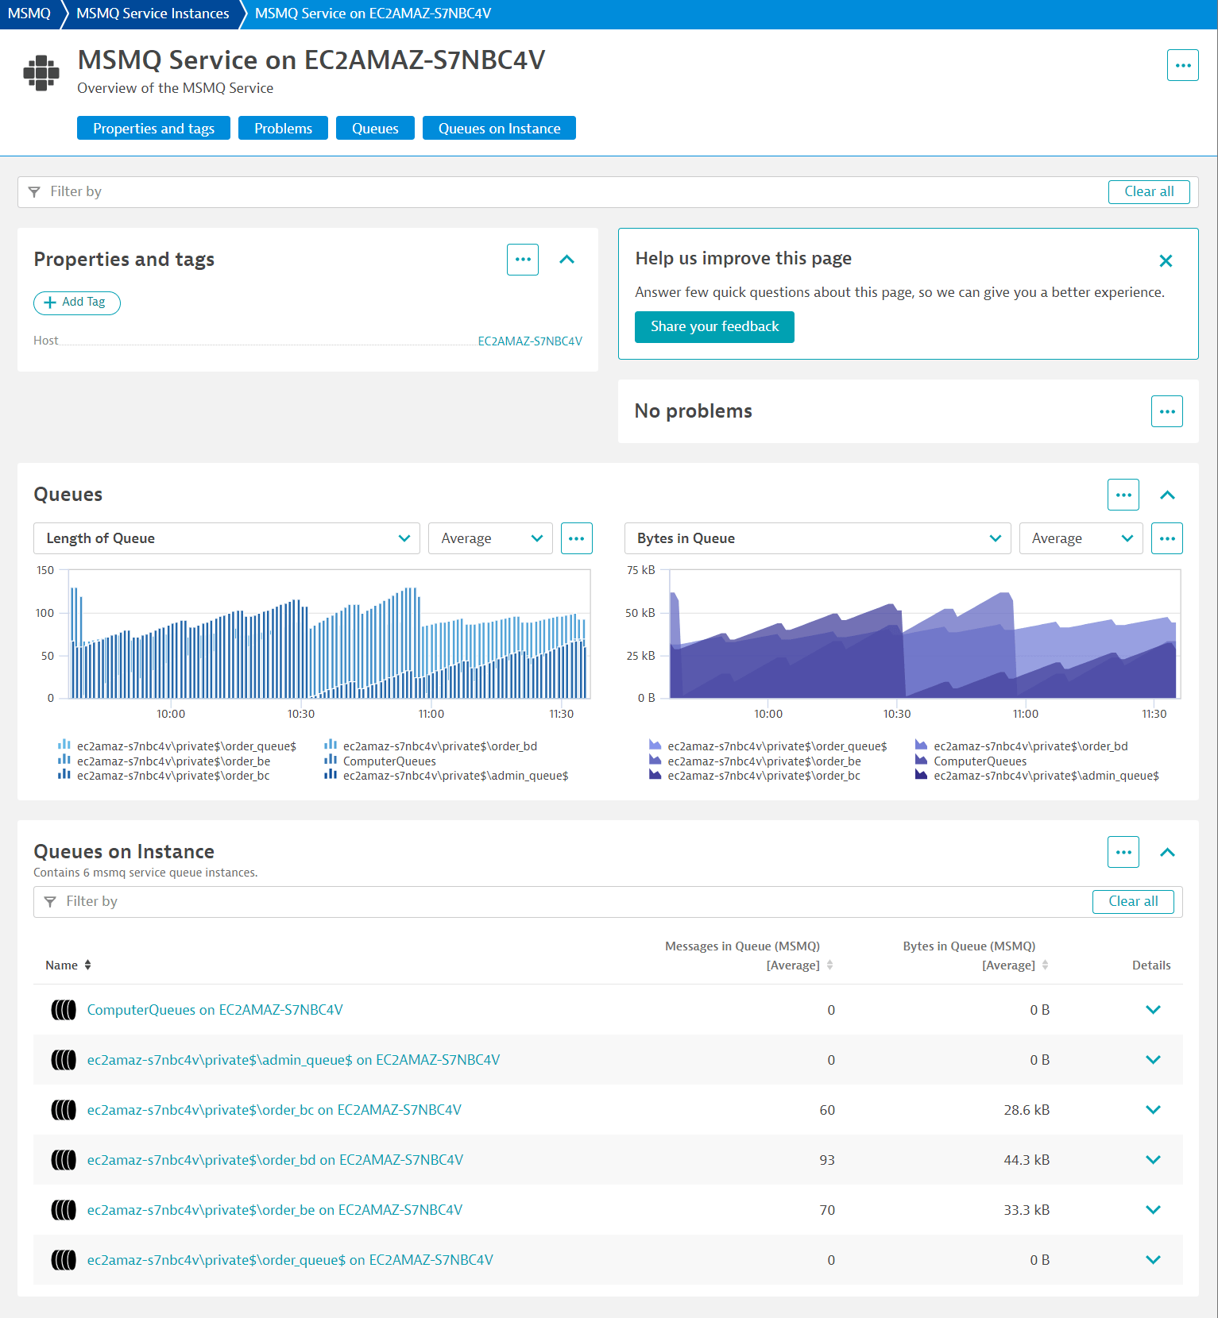Sort table by Name column
The image size is (1218, 1318).
pyautogui.click(x=68, y=965)
